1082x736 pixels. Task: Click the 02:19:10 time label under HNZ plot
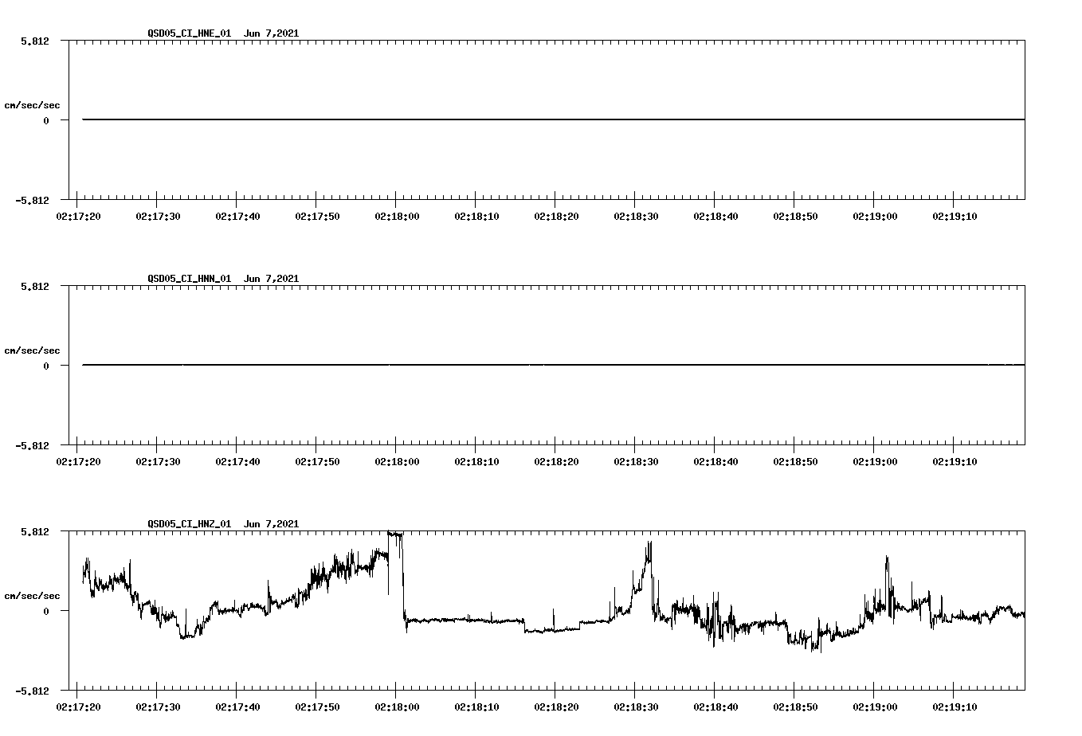coord(955,707)
